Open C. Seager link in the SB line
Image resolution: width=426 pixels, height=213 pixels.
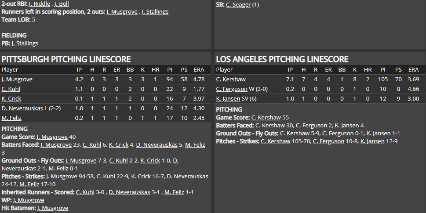pyautogui.click(x=238, y=4)
